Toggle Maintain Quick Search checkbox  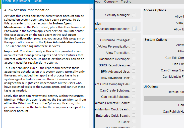click(134, 109)
